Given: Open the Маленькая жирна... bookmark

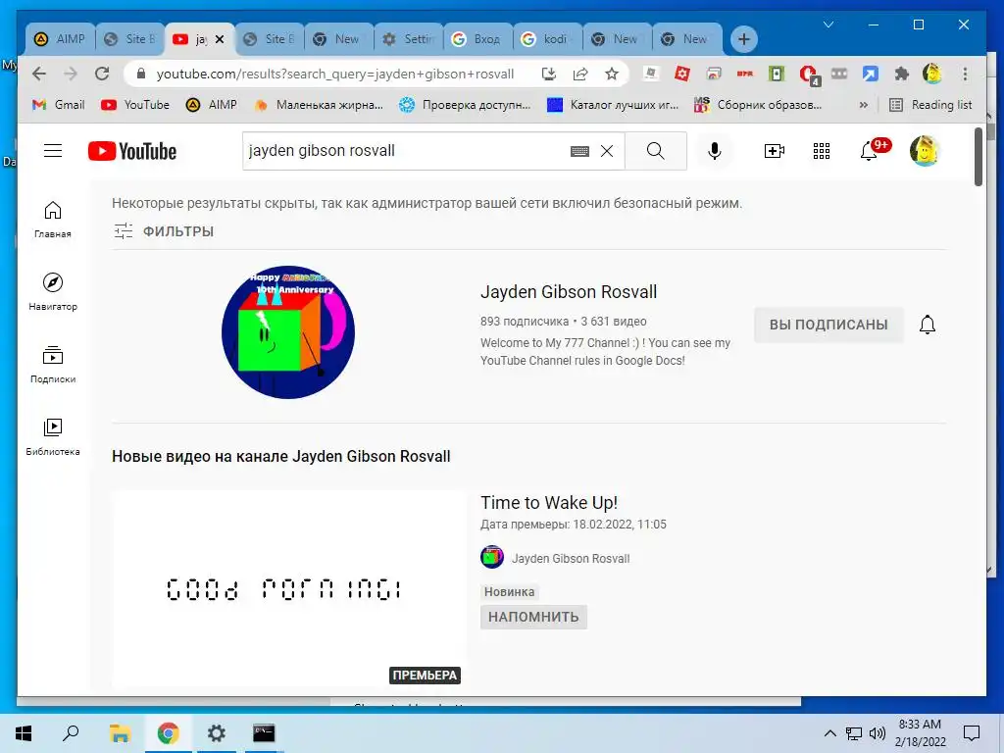Looking at the screenshot, I should 319,105.
